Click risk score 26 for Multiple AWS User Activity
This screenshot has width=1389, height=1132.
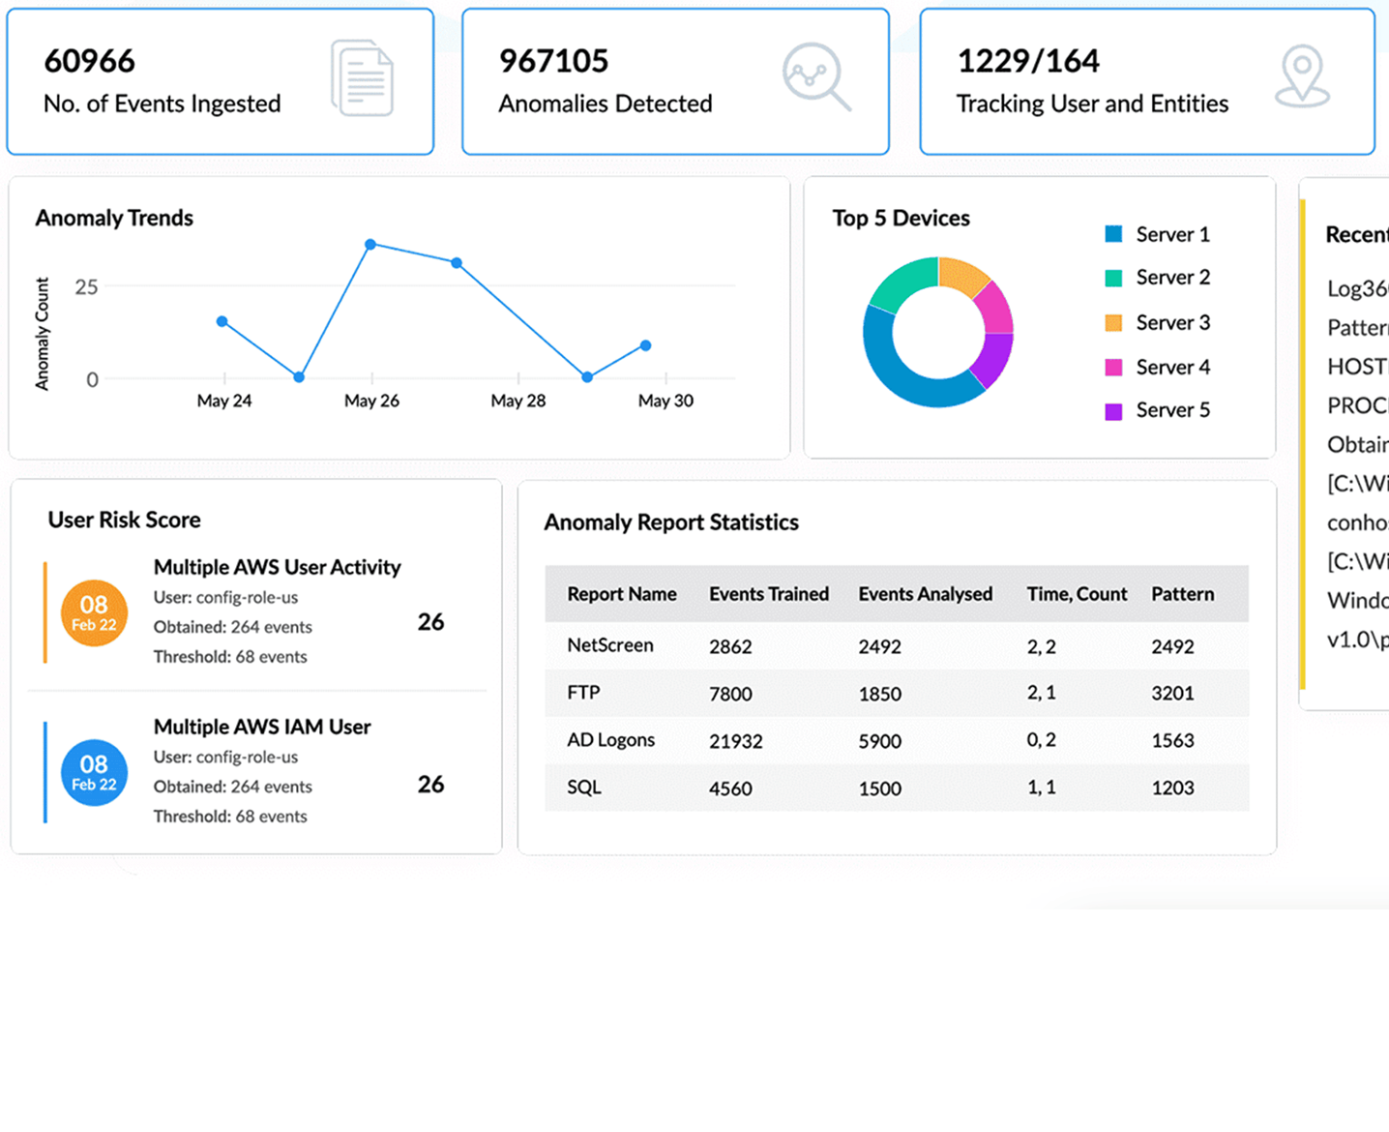point(431,622)
